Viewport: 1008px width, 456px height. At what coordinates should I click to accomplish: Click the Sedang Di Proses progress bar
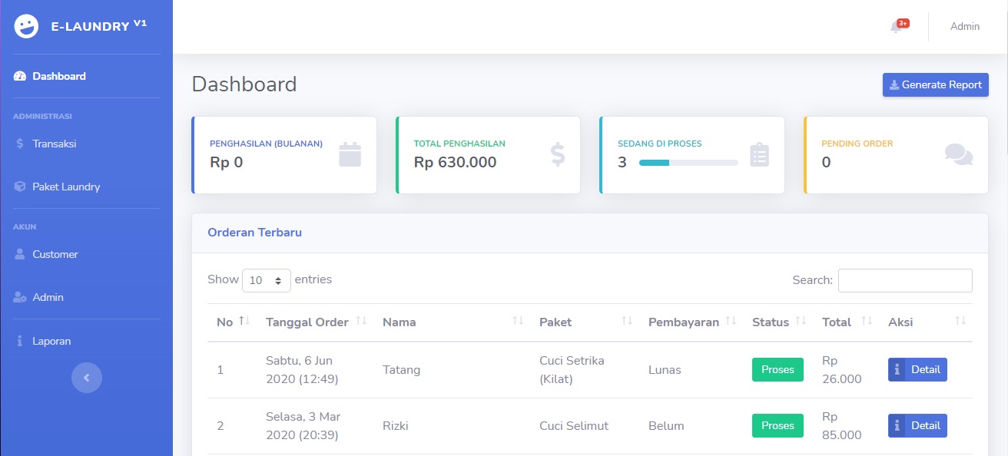tap(688, 163)
